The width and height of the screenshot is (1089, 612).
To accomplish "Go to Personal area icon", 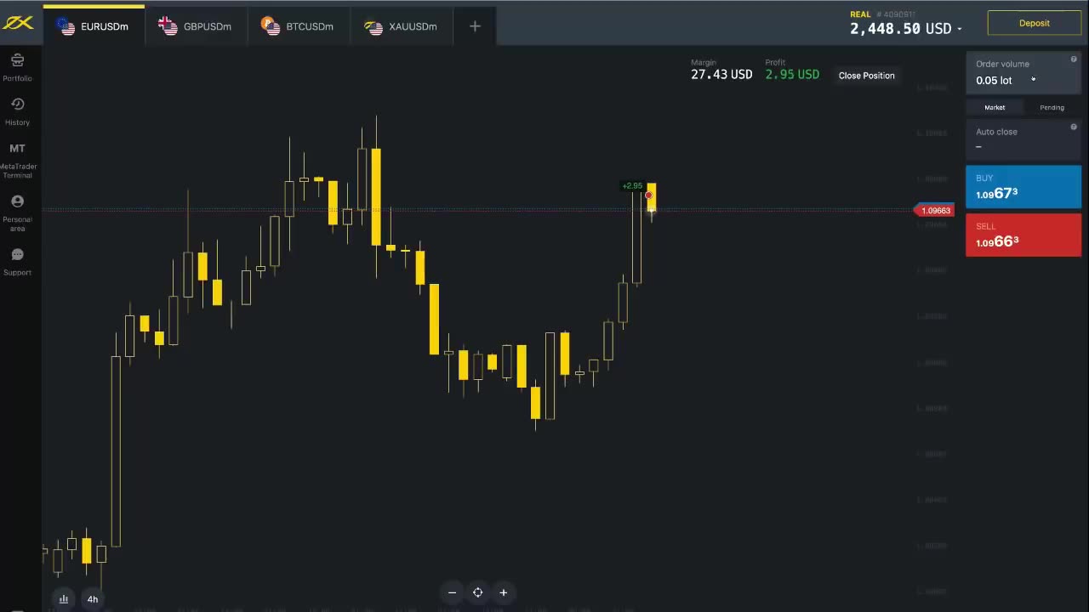I will [17, 201].
